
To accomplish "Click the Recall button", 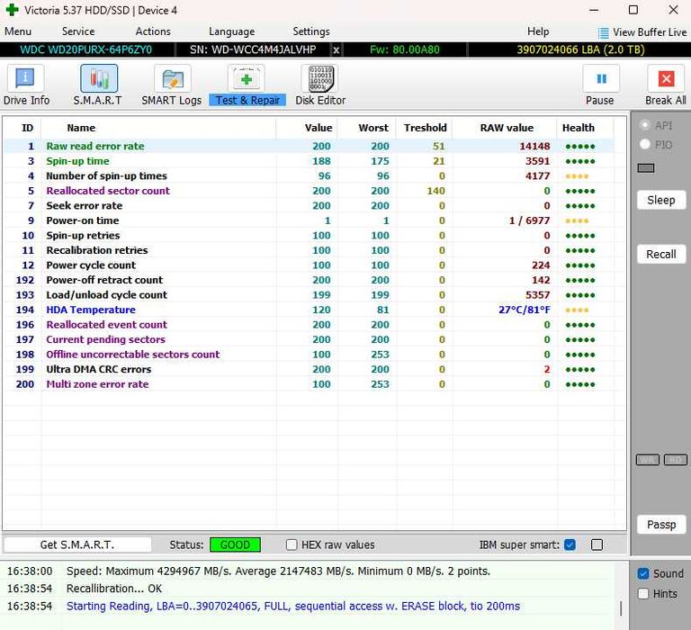I will pos(661,255).
